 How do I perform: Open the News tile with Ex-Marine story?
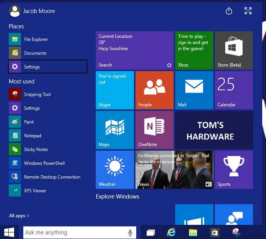pyautogui.click(x=175, y=170)
